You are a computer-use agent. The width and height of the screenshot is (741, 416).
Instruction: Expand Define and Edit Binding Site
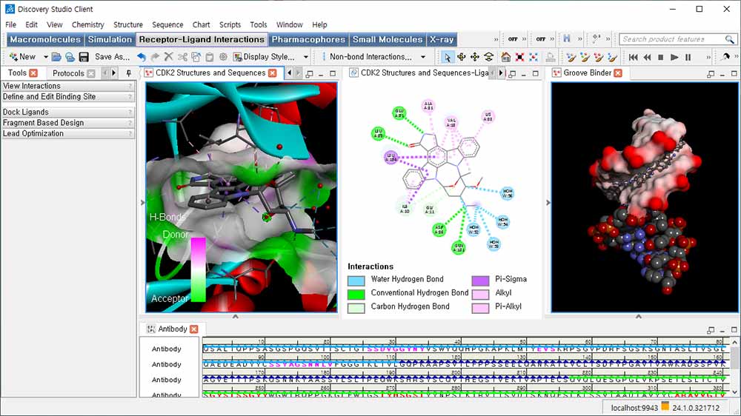(x=68, y=96)
